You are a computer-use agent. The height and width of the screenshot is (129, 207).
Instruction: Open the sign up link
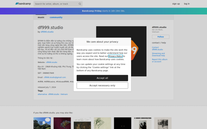[x=176, y=4]
